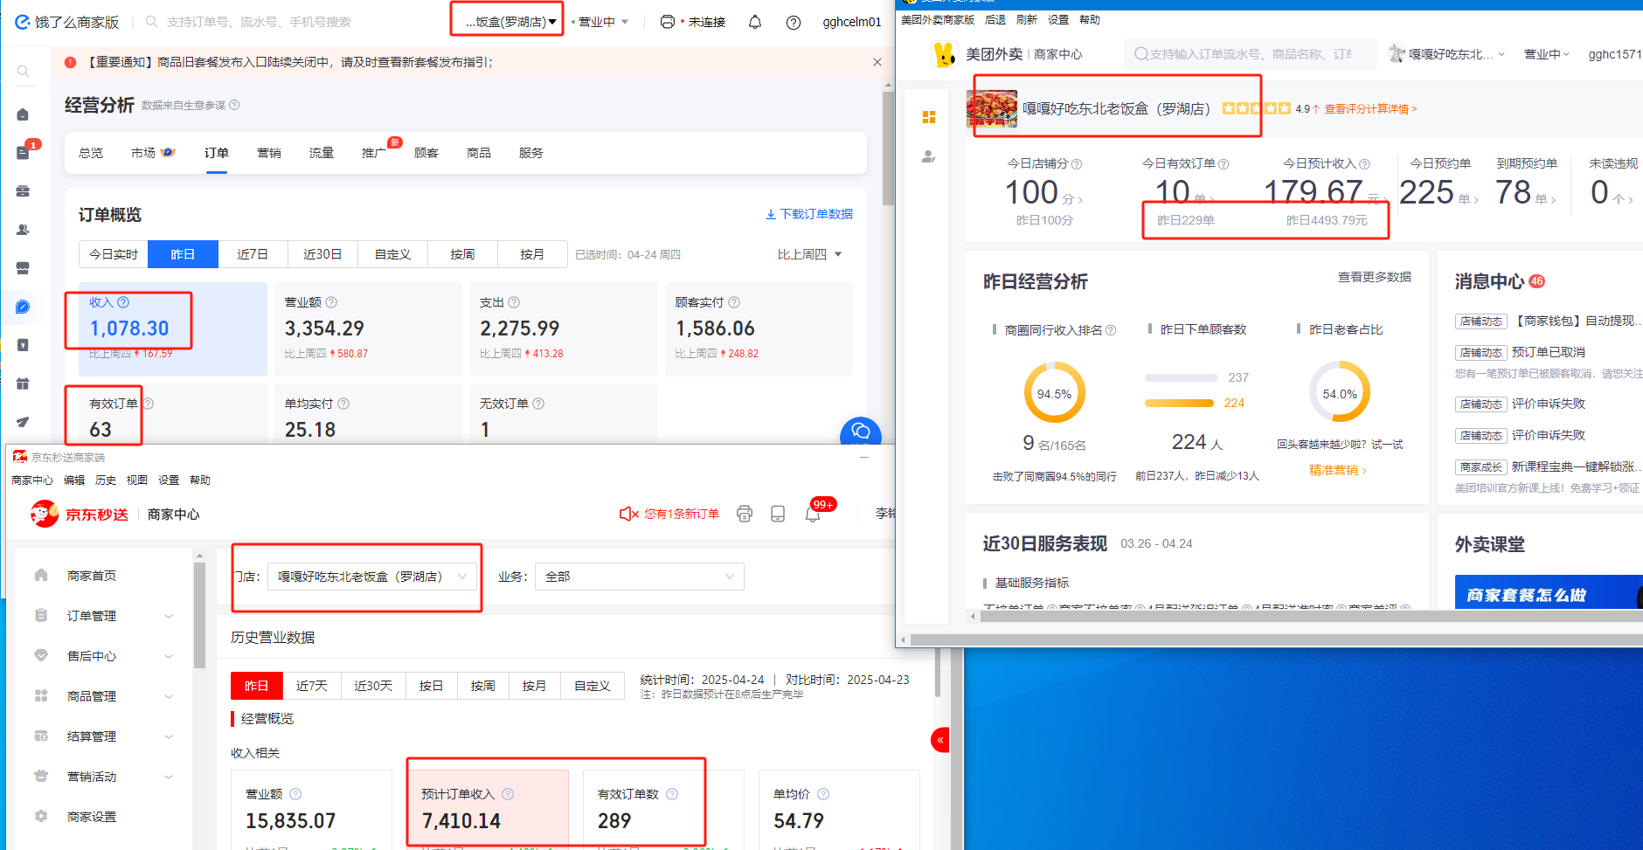The height and width of the screenshot is (850, 1643).
Task: Click info icon next to 营业额 in Ele.me
Action: click(331, 302)
